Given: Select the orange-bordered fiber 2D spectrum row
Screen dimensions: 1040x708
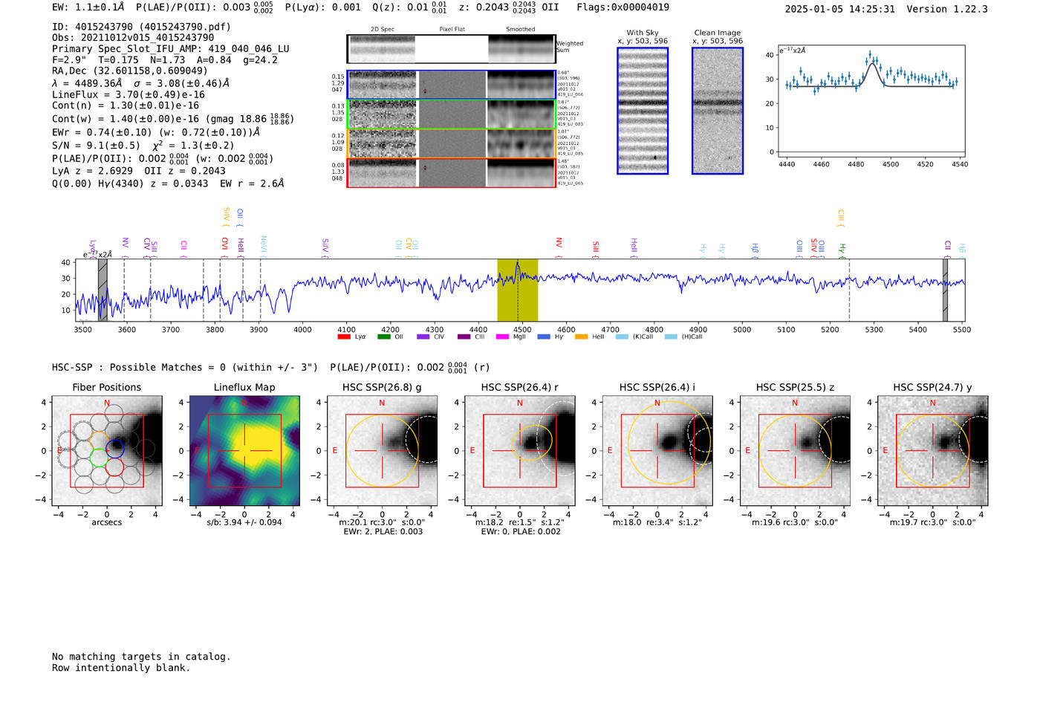Looking at the screenshot, I should [x=451, y=143].
